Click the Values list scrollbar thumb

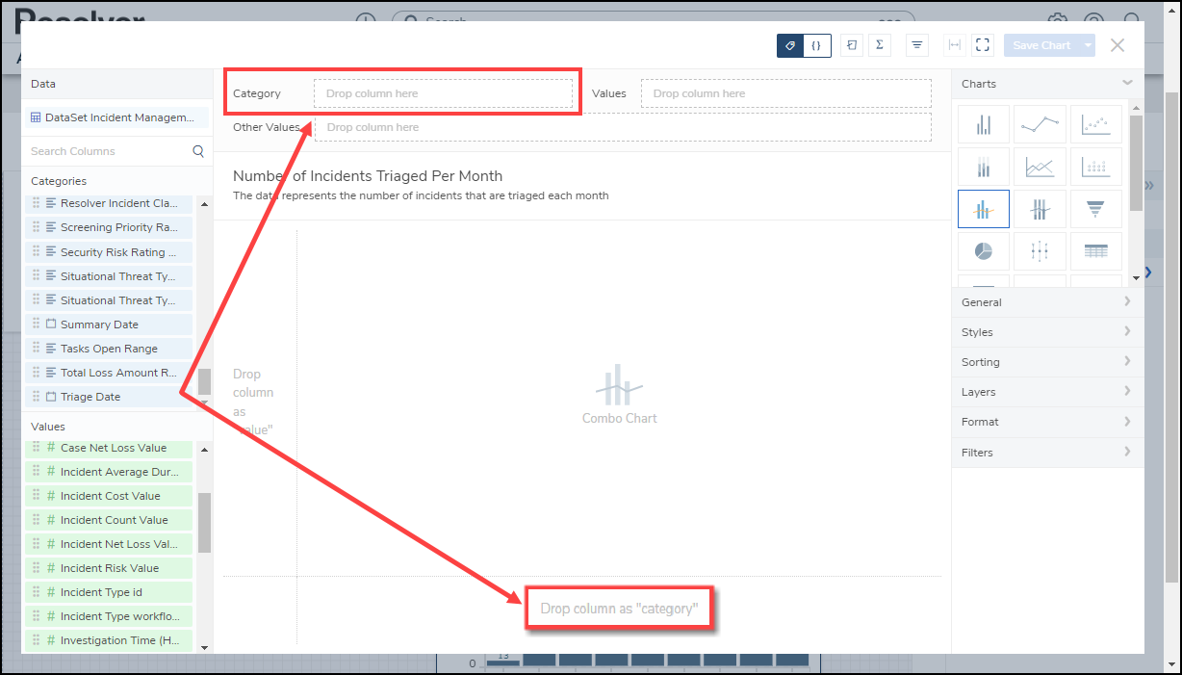point(204,523)
